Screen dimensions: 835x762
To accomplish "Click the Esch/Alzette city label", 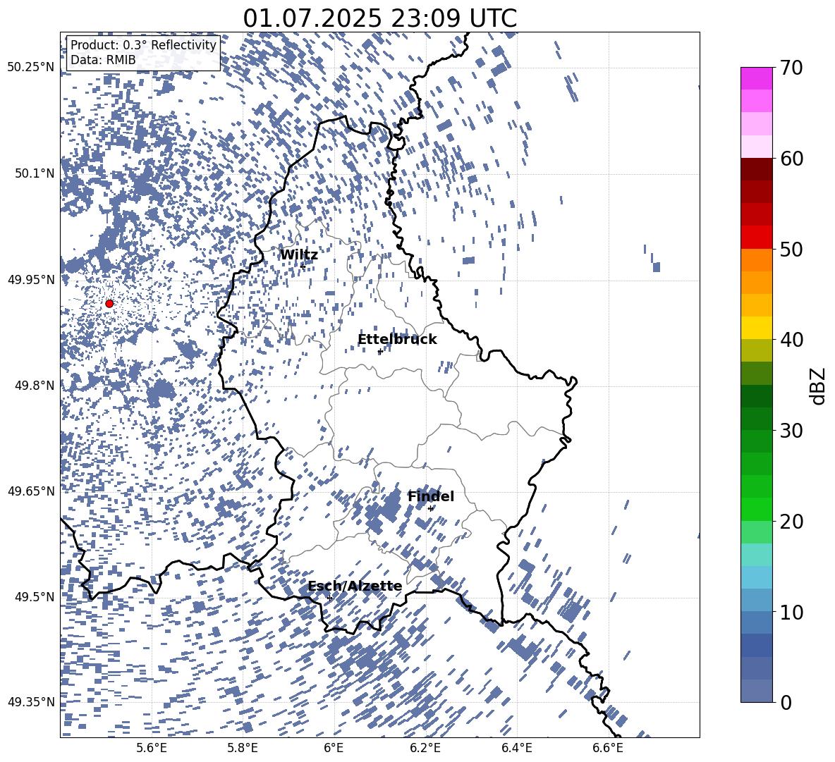I will pyautogui.click(x=355, y=586).
